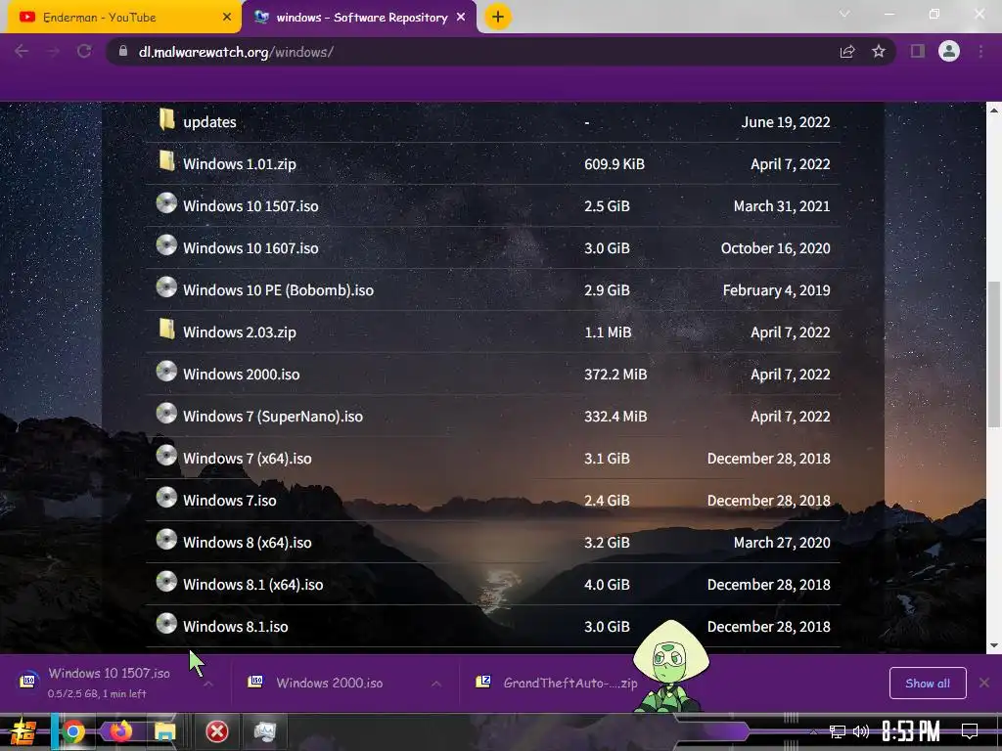Open the updates folder link
The width and height of the screenshot is (1002, 751).
(x=209, y=122)
